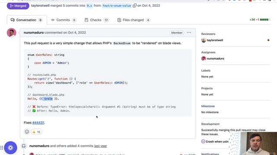
Task: Click the Labels sidebar heading
Action: tap(206, 71)
